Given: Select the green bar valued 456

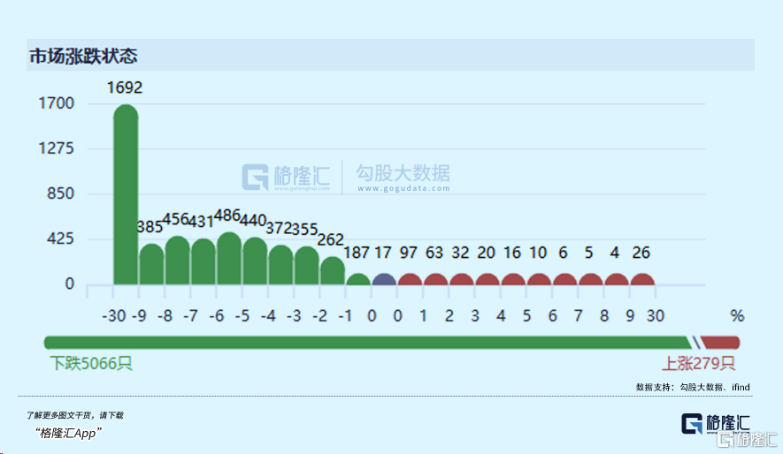Looking at the screenshot, I should pos(178,261).
